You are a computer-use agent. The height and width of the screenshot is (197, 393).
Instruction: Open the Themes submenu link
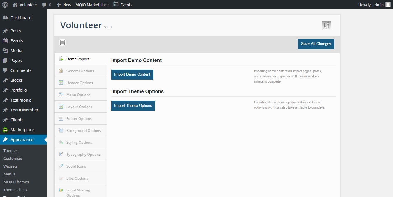[x=10, y=150]
